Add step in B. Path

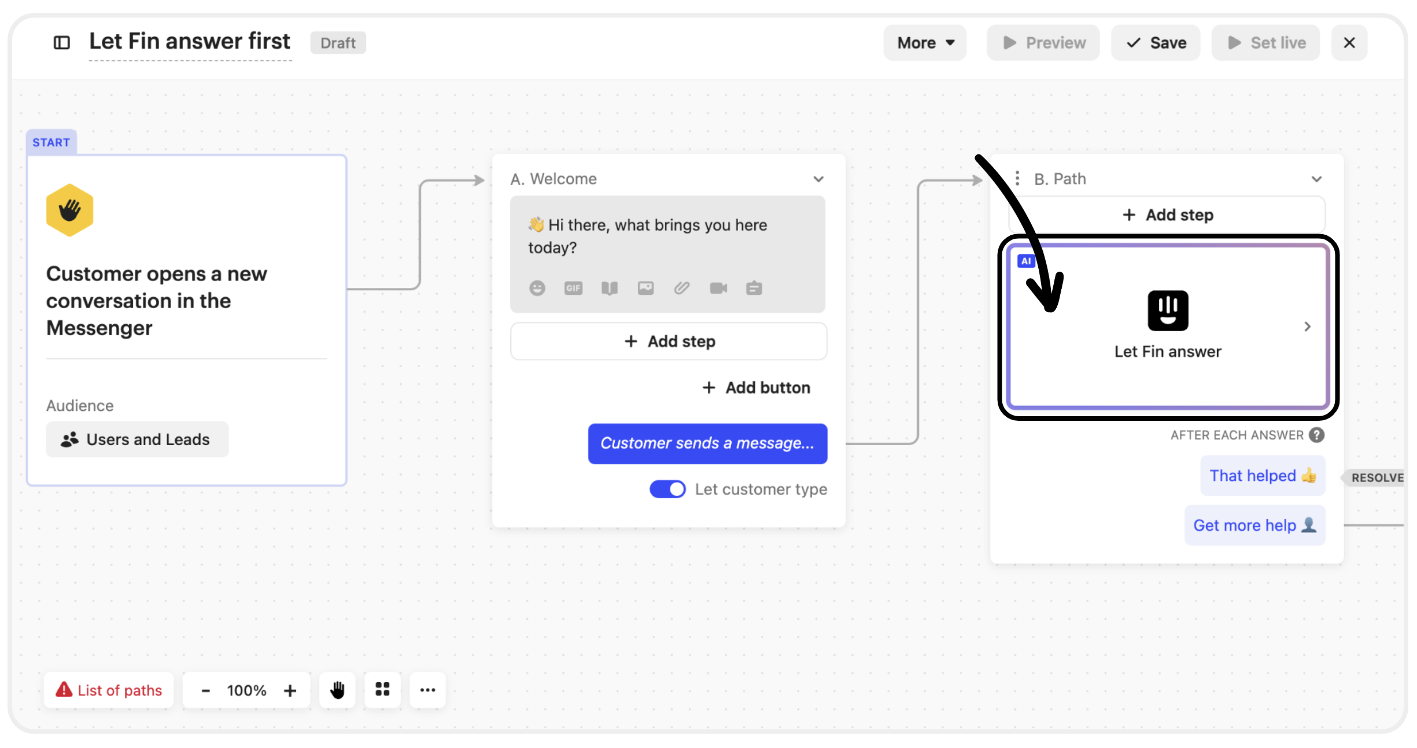pyautogui.click(x=1167, y=215)
